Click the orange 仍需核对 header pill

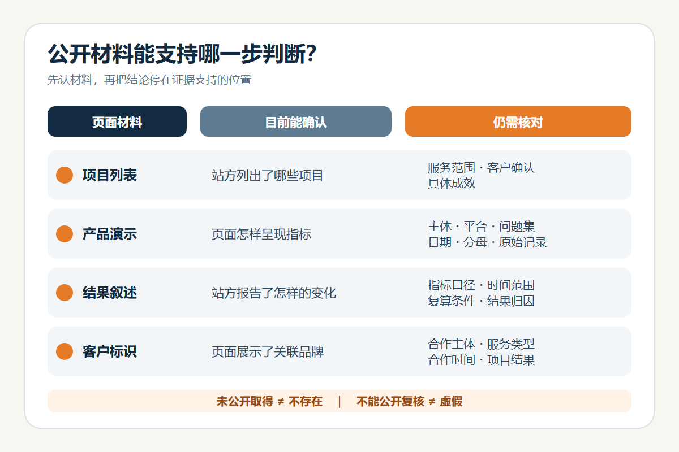pos(518,121)
